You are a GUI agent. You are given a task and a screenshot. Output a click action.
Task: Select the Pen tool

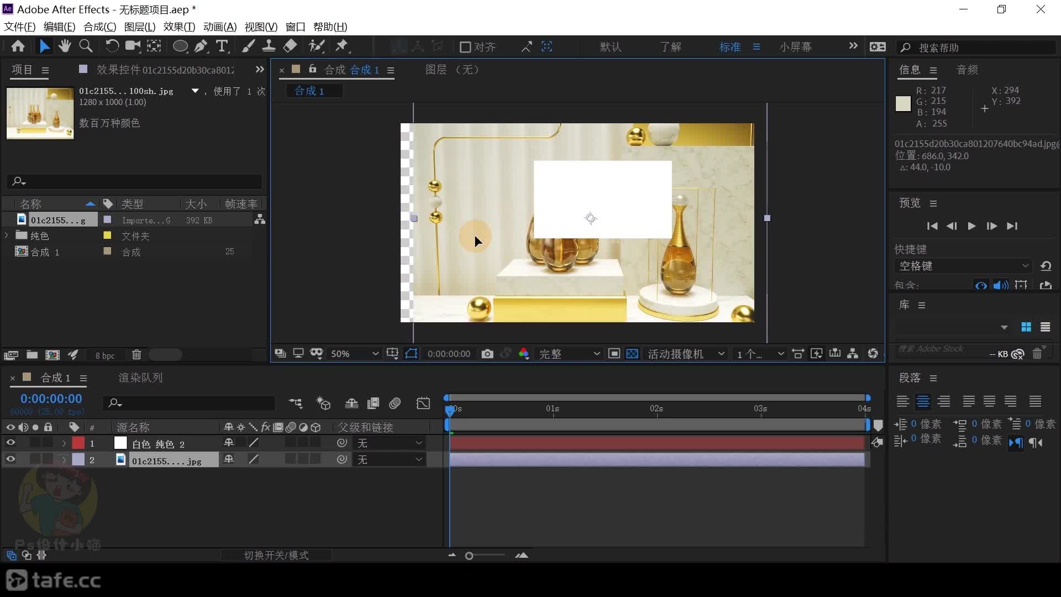click(201, 46)
